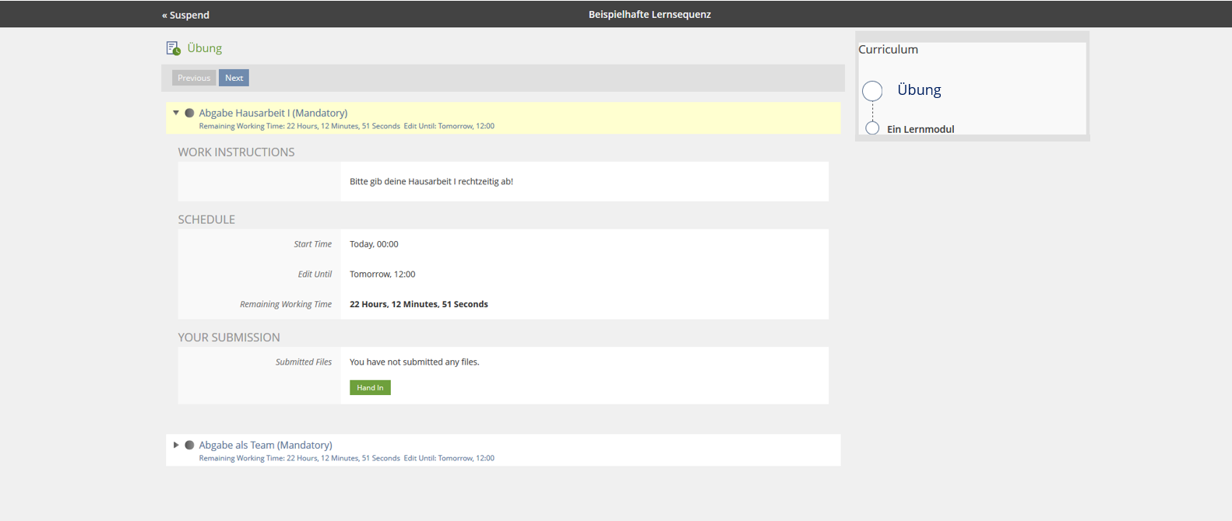This screenshot has width=1232, height=521.
Task: Click the green Übung page heading text
Action: [204, 48]
